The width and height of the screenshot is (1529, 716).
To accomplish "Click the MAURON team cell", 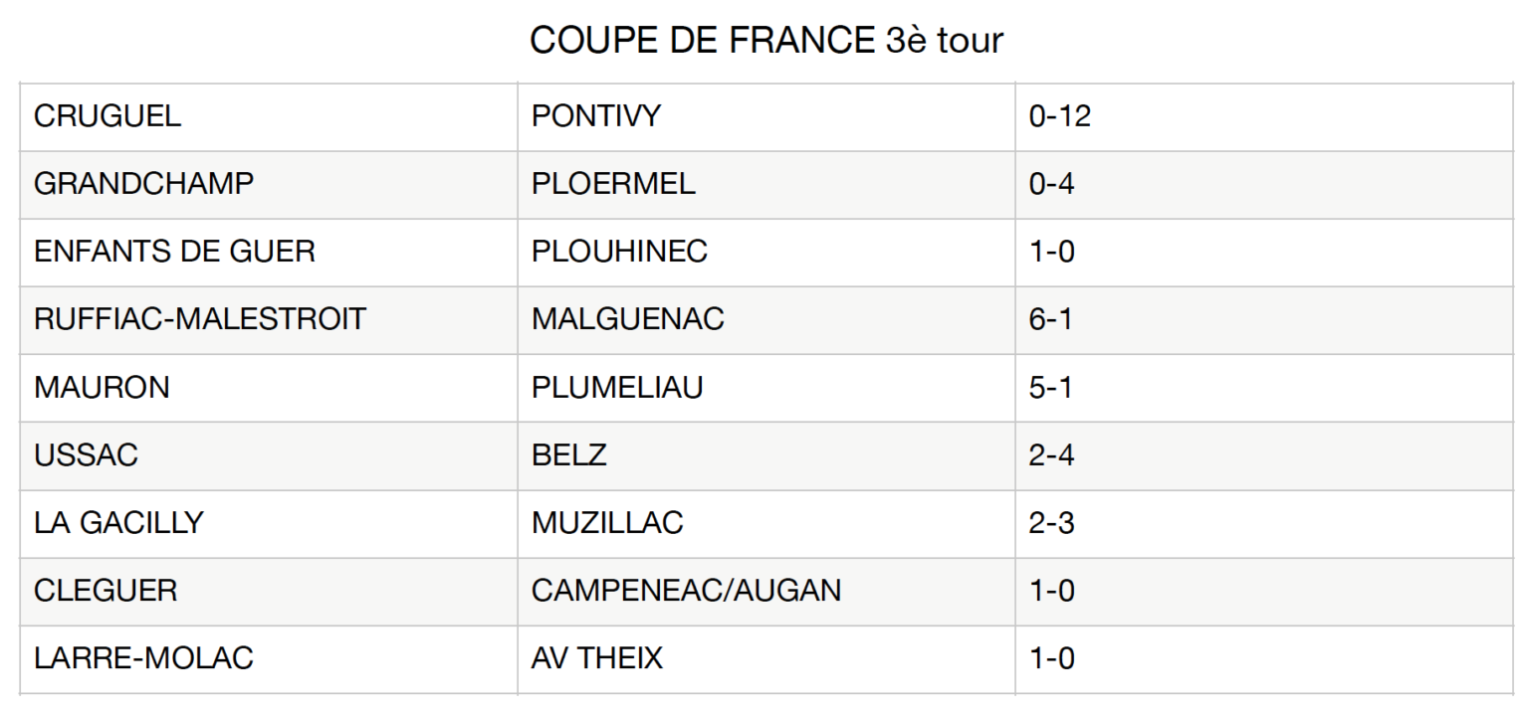I will (102, 387).
